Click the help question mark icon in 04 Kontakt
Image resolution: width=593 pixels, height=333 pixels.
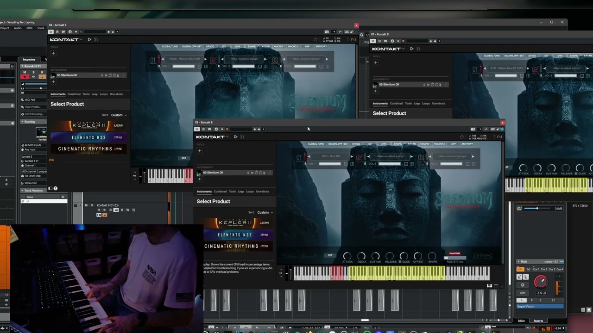click(x=56, y=188)
